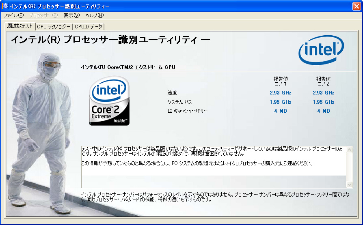Click core 1 speed value 2.93 GHz
This screenshot has width=363, height=225.
[280, 93]
